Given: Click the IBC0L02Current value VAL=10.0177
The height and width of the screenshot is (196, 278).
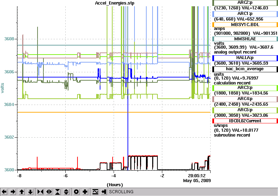Looking at the screenshot, I should pyautogui.click(x=245, y=130).
